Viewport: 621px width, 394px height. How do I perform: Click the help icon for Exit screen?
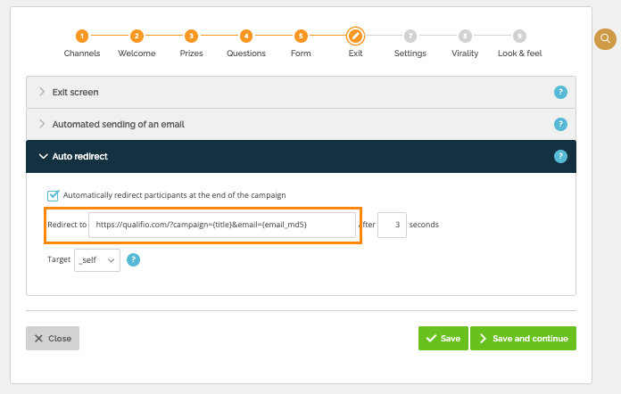tap(560, 92)
